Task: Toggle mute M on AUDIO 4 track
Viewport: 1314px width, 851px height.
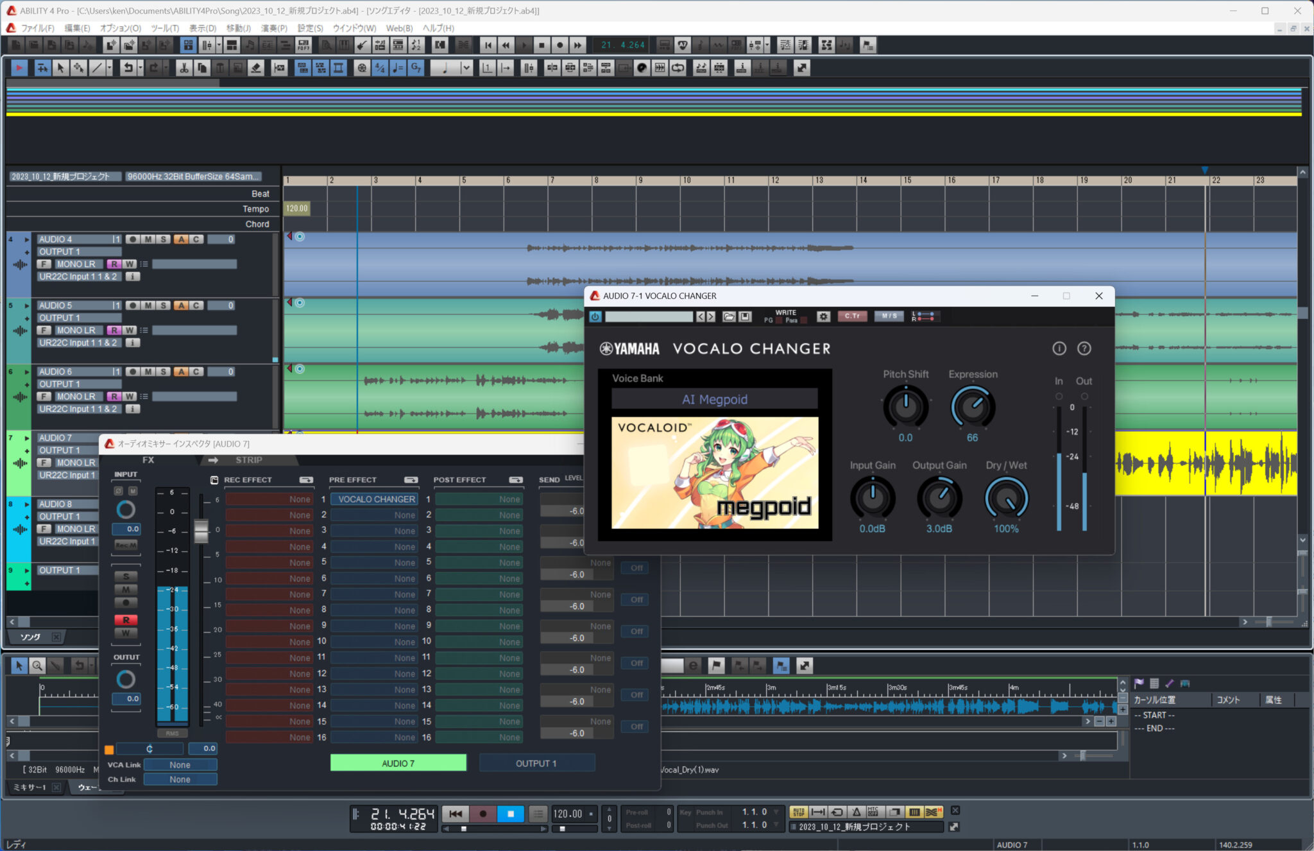Action: [148, 239]
